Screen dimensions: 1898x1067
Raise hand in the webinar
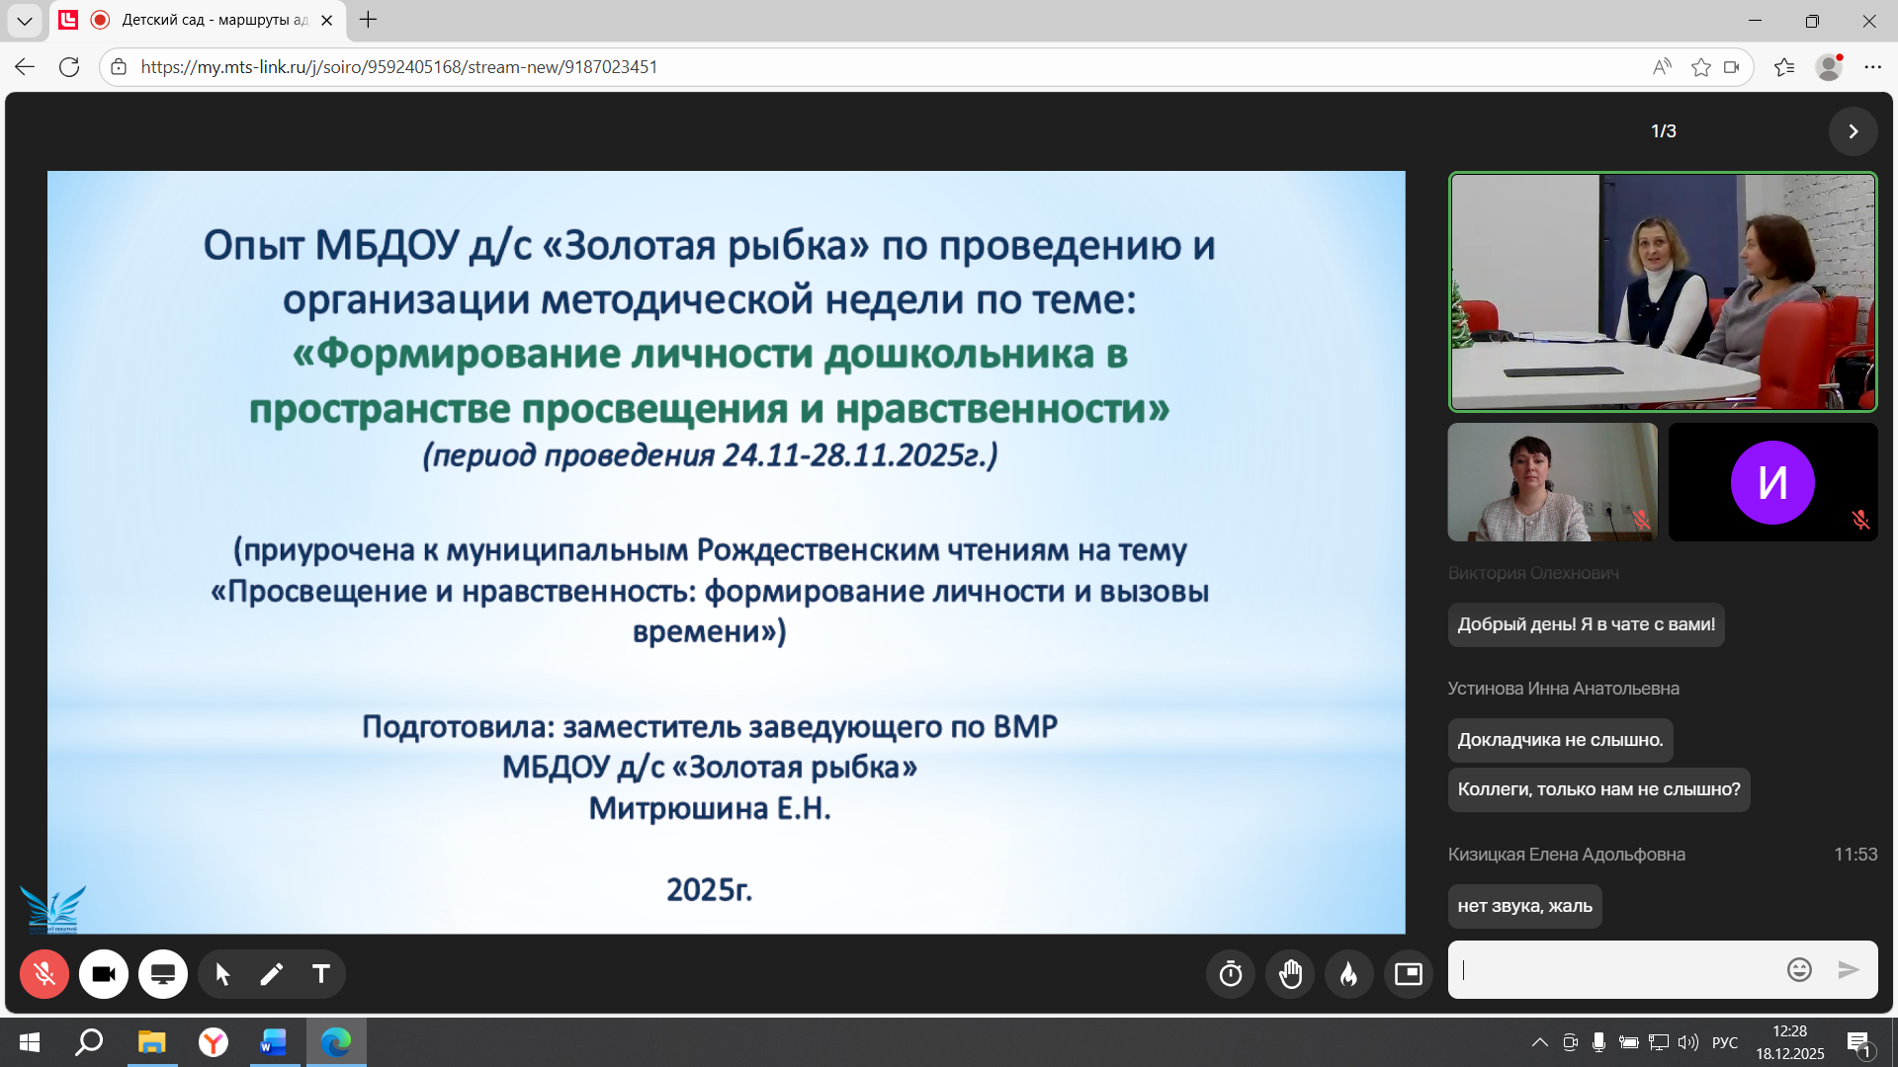1290,974
